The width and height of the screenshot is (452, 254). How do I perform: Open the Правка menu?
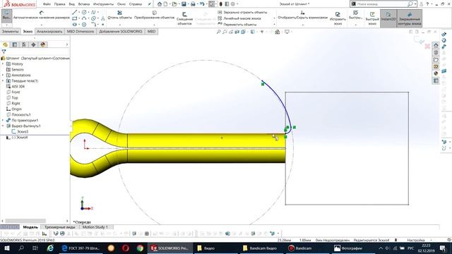coord(59,4)
